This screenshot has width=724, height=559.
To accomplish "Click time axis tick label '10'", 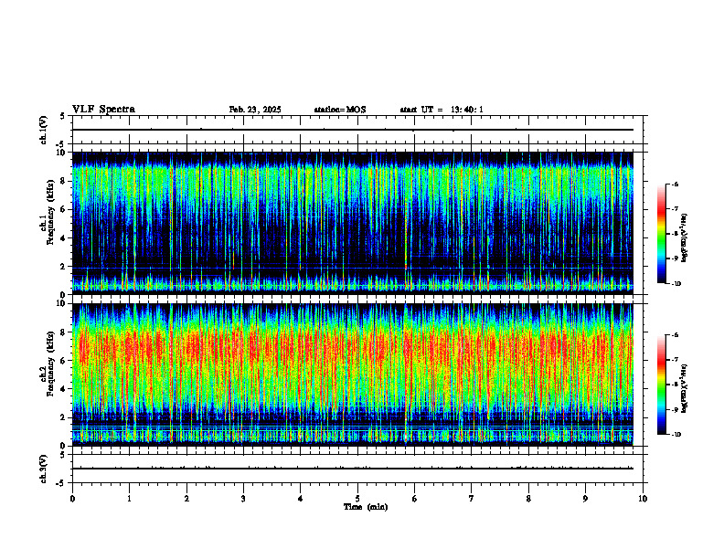I will pyautogui.click(x=643, y=499).
